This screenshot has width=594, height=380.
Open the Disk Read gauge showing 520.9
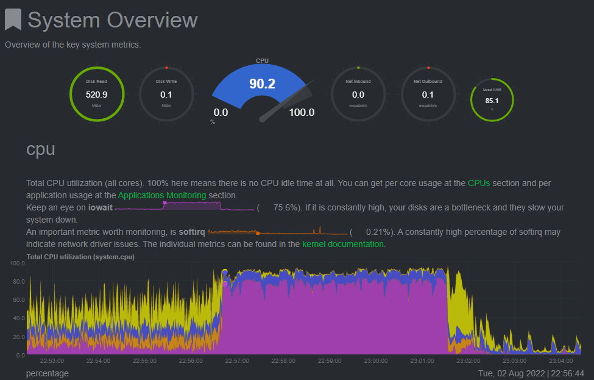pyautogui.click(x=97, y=94)
